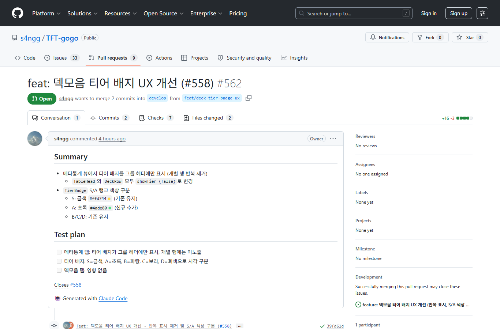Open the Insights tab
The height and width of the screenshot is (329, 500).
294,58
